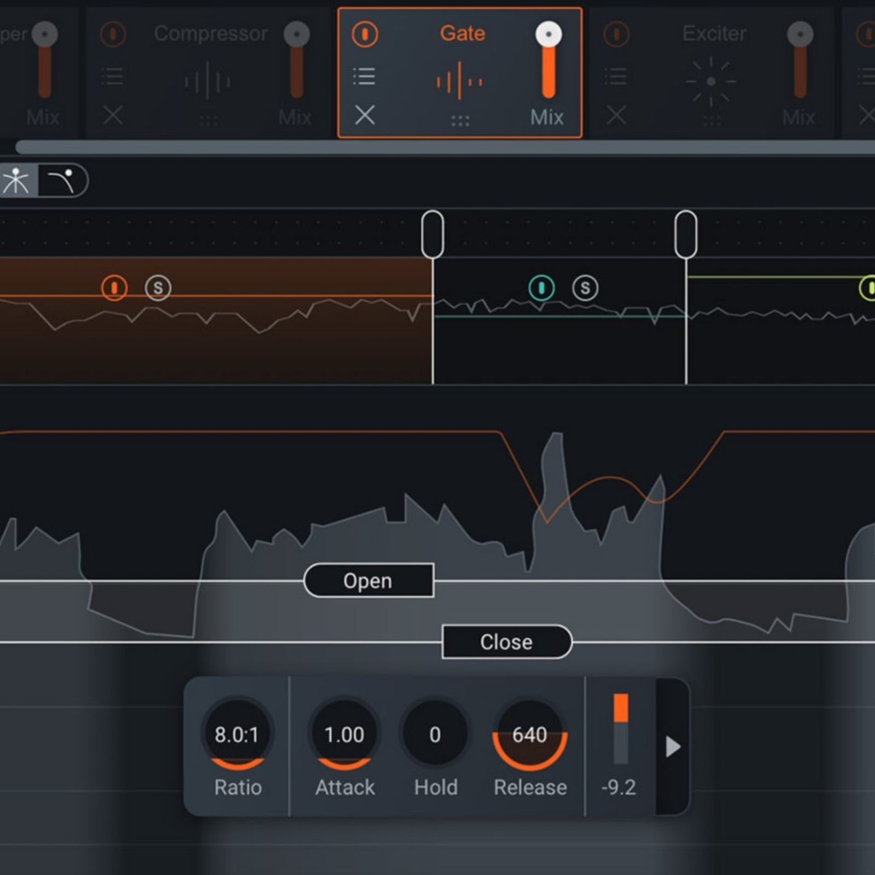
Task: Remove the Compressor module via its X icon
Action: 113,116
